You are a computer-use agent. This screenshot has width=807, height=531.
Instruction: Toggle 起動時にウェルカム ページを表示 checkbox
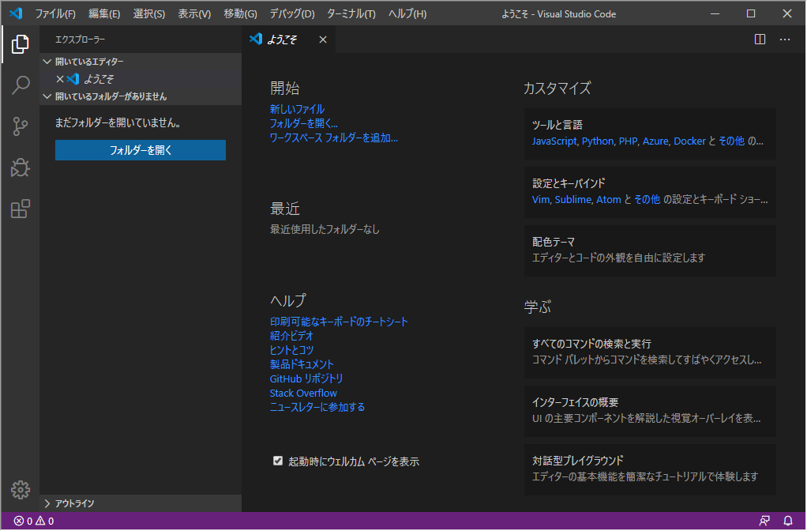click(x=278, y=461)
